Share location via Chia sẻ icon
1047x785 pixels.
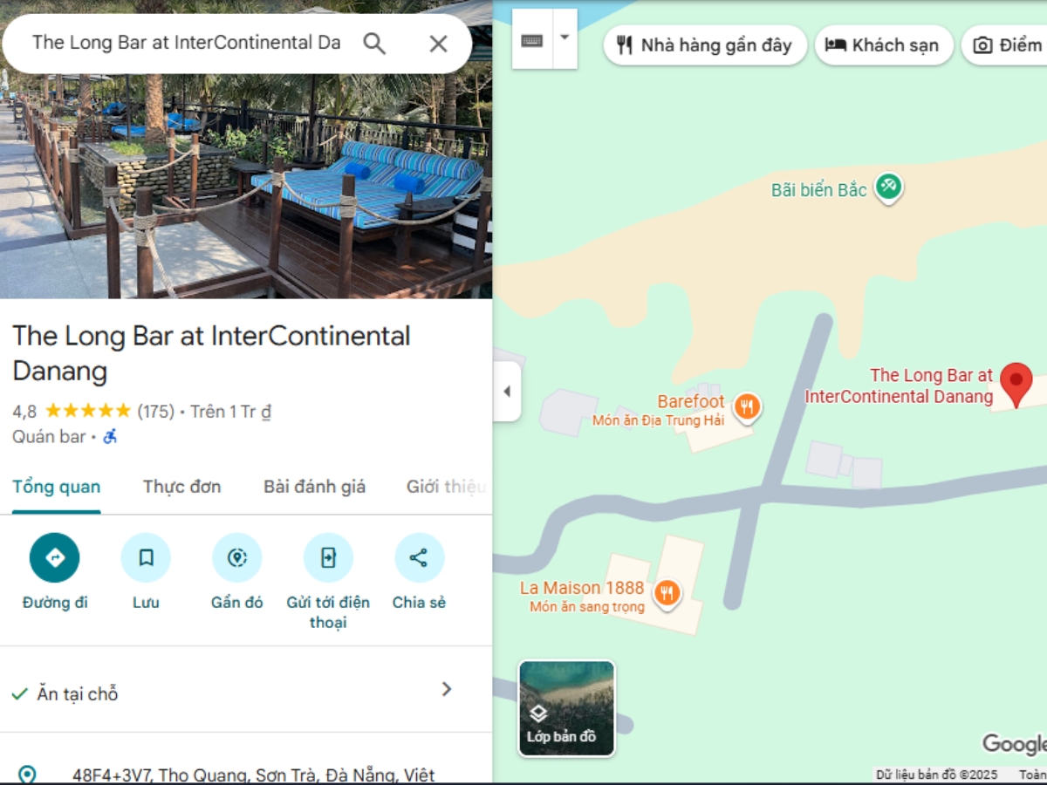[419, 557]
